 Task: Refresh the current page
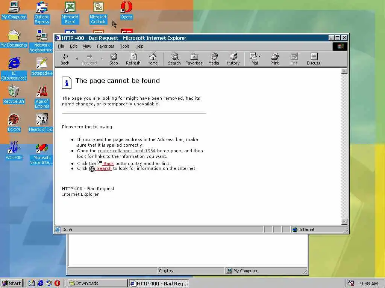133,59
